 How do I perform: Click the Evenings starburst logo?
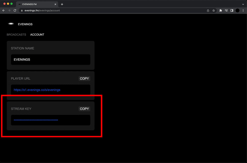(x=11, y=24)
